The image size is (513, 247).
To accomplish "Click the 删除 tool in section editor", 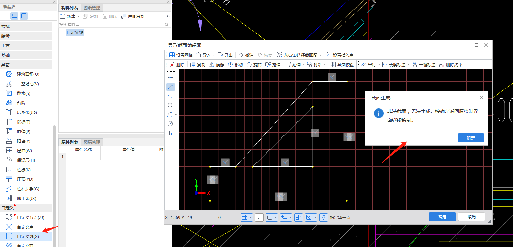I will [x=177, y=64].
